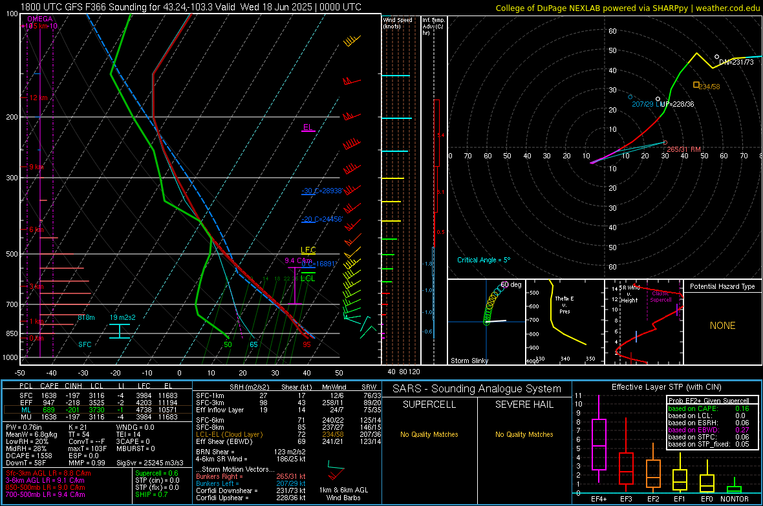
Task: Click the SHIP = 0.7 value
Action: pos(151,494)
